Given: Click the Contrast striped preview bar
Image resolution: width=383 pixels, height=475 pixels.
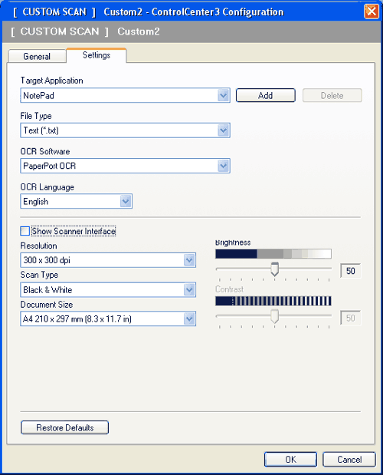Looking at the screenshot, I should [273, 301].
